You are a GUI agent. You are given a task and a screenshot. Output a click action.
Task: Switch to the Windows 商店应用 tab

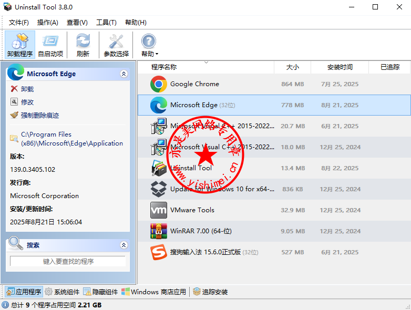pos(154,292)
